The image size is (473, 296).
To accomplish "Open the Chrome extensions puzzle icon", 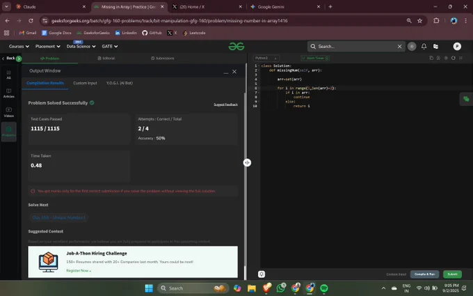I will click(436, 20).
